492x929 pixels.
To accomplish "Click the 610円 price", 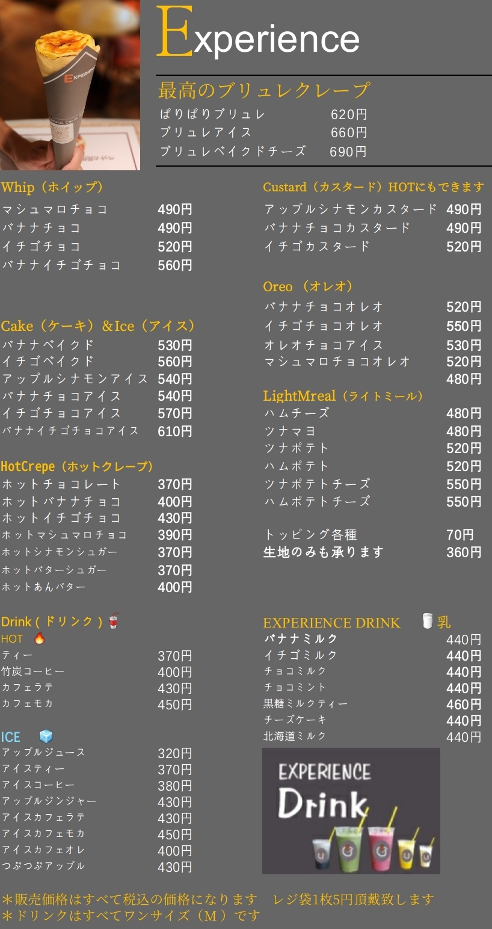I will click(x=175, y=431).
